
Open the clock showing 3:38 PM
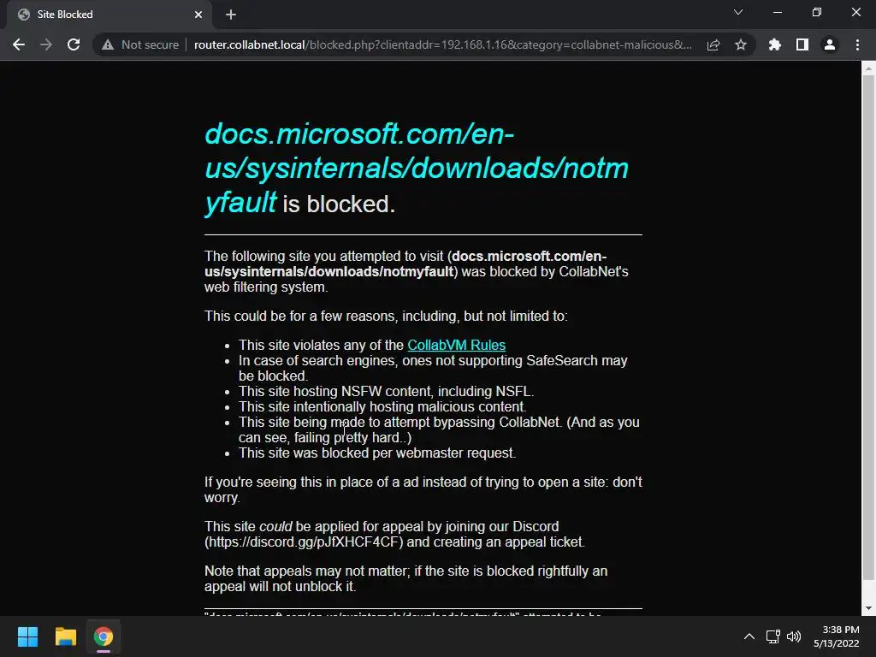tap(836, 636)
